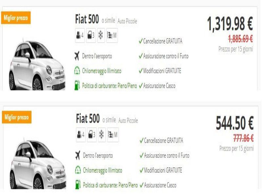This screenshot has height=196, width=262.
Task: Click air conditioning snowflake in 544.50 € offer
Action: click(x=102, y=135)
